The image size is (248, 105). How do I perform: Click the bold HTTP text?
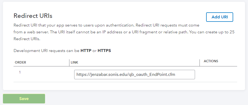[x=86, y=51]
